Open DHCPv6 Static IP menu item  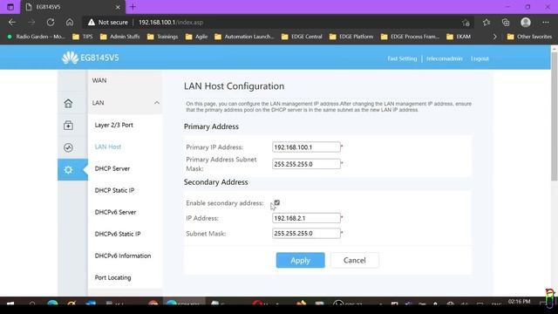click(118, 234)
